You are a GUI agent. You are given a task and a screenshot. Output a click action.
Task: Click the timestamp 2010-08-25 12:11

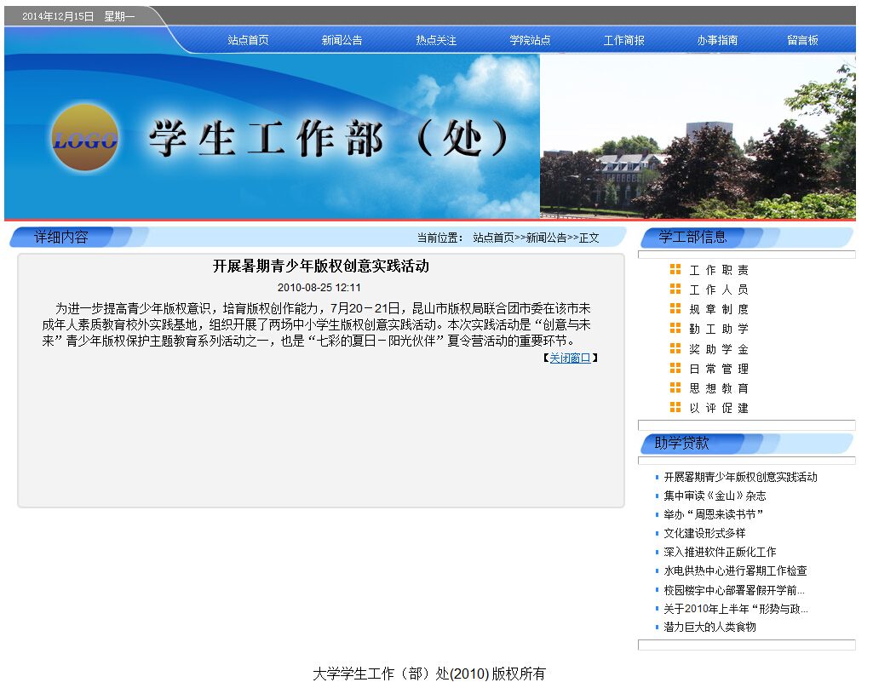319,287
